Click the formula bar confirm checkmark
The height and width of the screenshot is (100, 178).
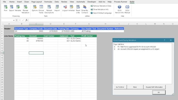coord(23,20)
